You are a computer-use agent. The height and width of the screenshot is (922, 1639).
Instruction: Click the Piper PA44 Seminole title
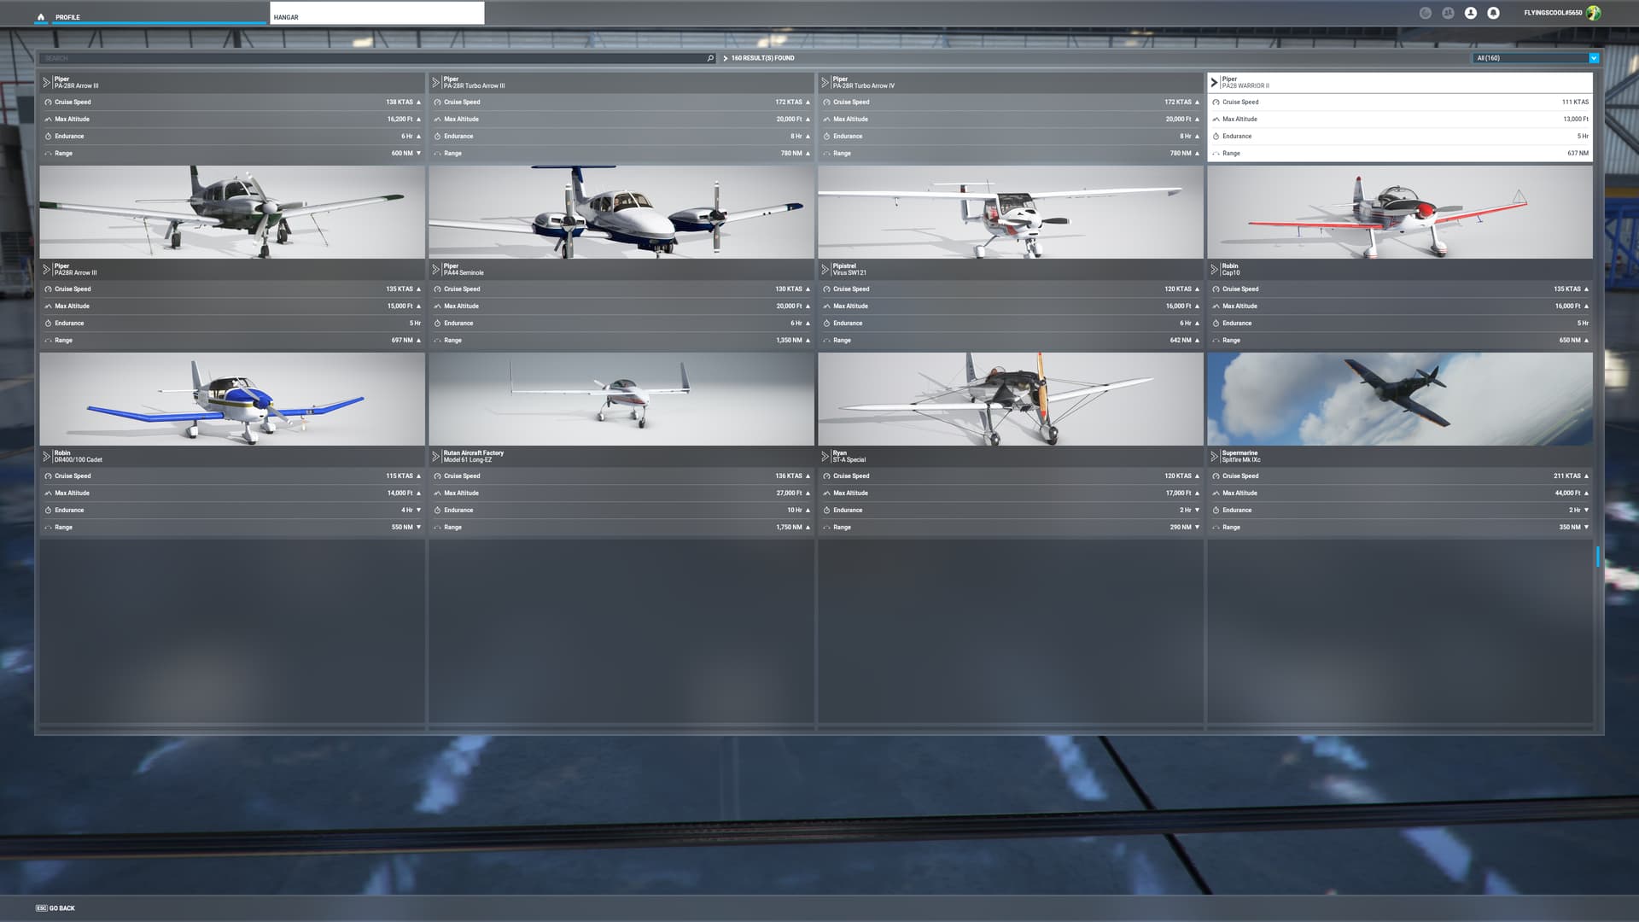[x=464, y=270]
